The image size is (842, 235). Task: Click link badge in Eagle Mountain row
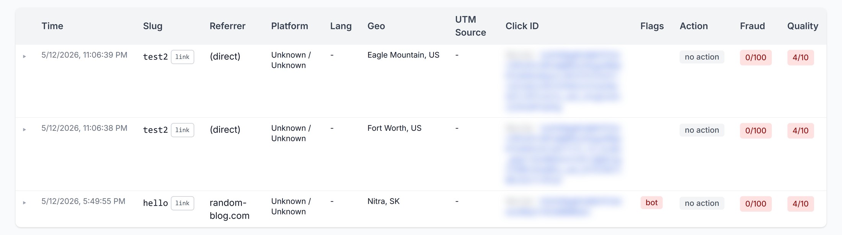183,57
